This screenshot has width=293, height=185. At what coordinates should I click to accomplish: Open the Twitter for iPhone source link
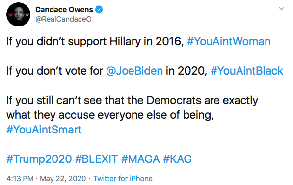point(123,179)
